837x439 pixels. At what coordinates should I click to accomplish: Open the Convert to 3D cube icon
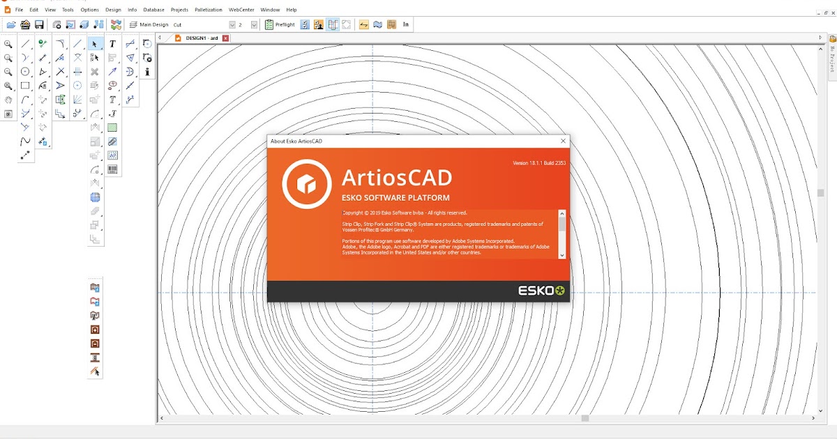[x=84, y=24]
